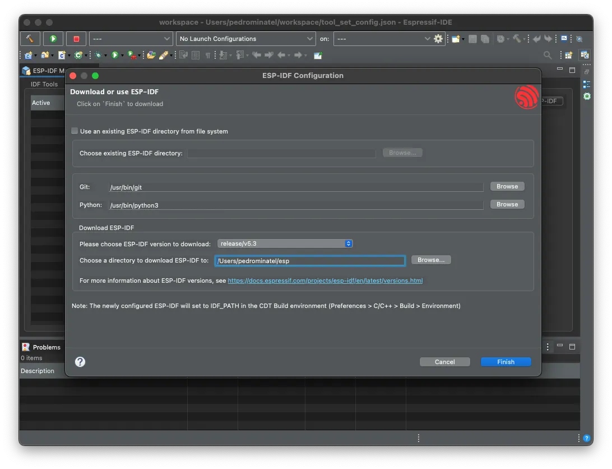
Task: Enable Use an existing ESP-IDF directory checkbox
Action: pos(75,131)
